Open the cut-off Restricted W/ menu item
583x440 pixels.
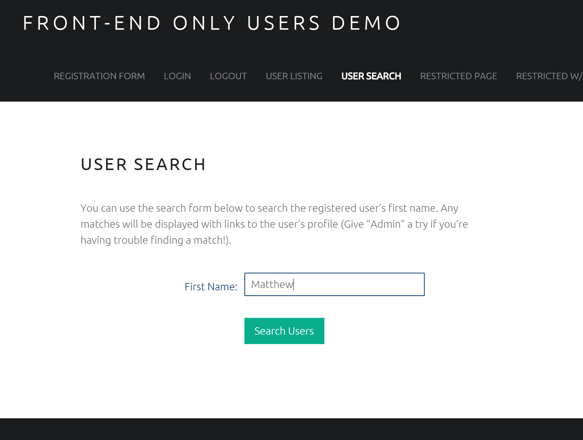[549, 76]
